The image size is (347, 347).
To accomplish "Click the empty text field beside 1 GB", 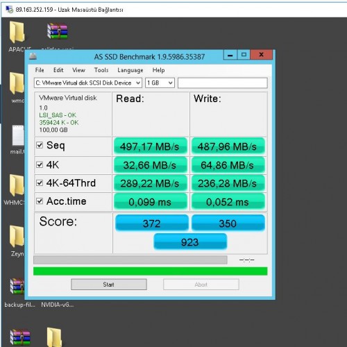I will click(x=223, y=83).
